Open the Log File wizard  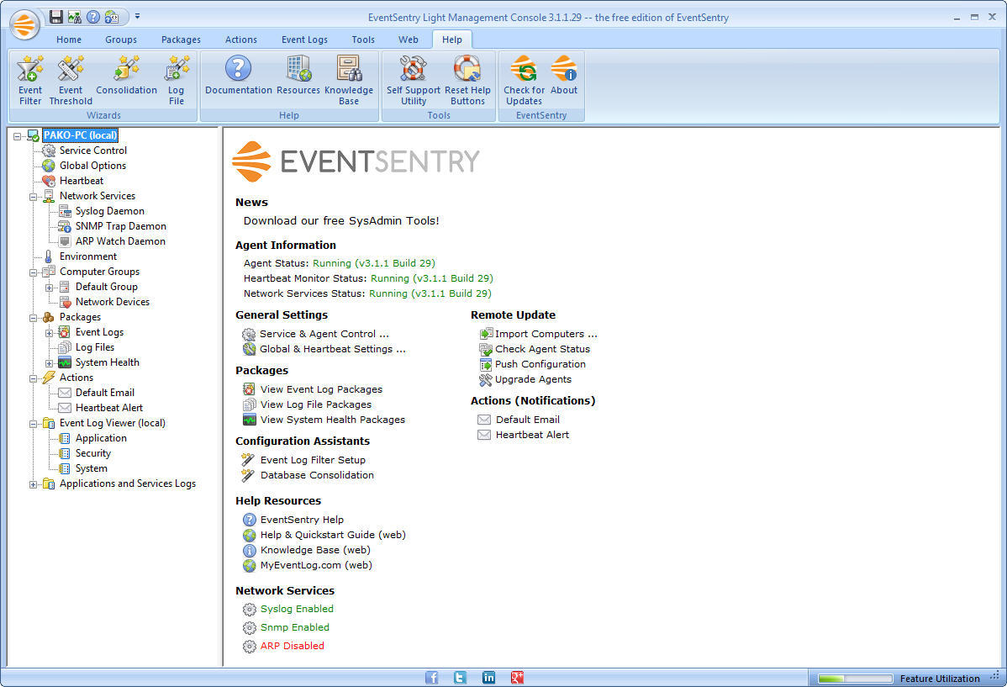coord(177,81)
